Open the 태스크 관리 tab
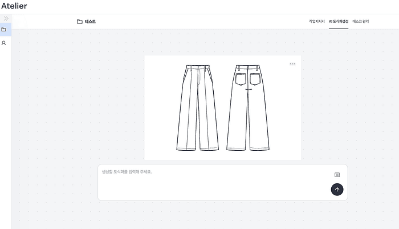 (361, 22)
